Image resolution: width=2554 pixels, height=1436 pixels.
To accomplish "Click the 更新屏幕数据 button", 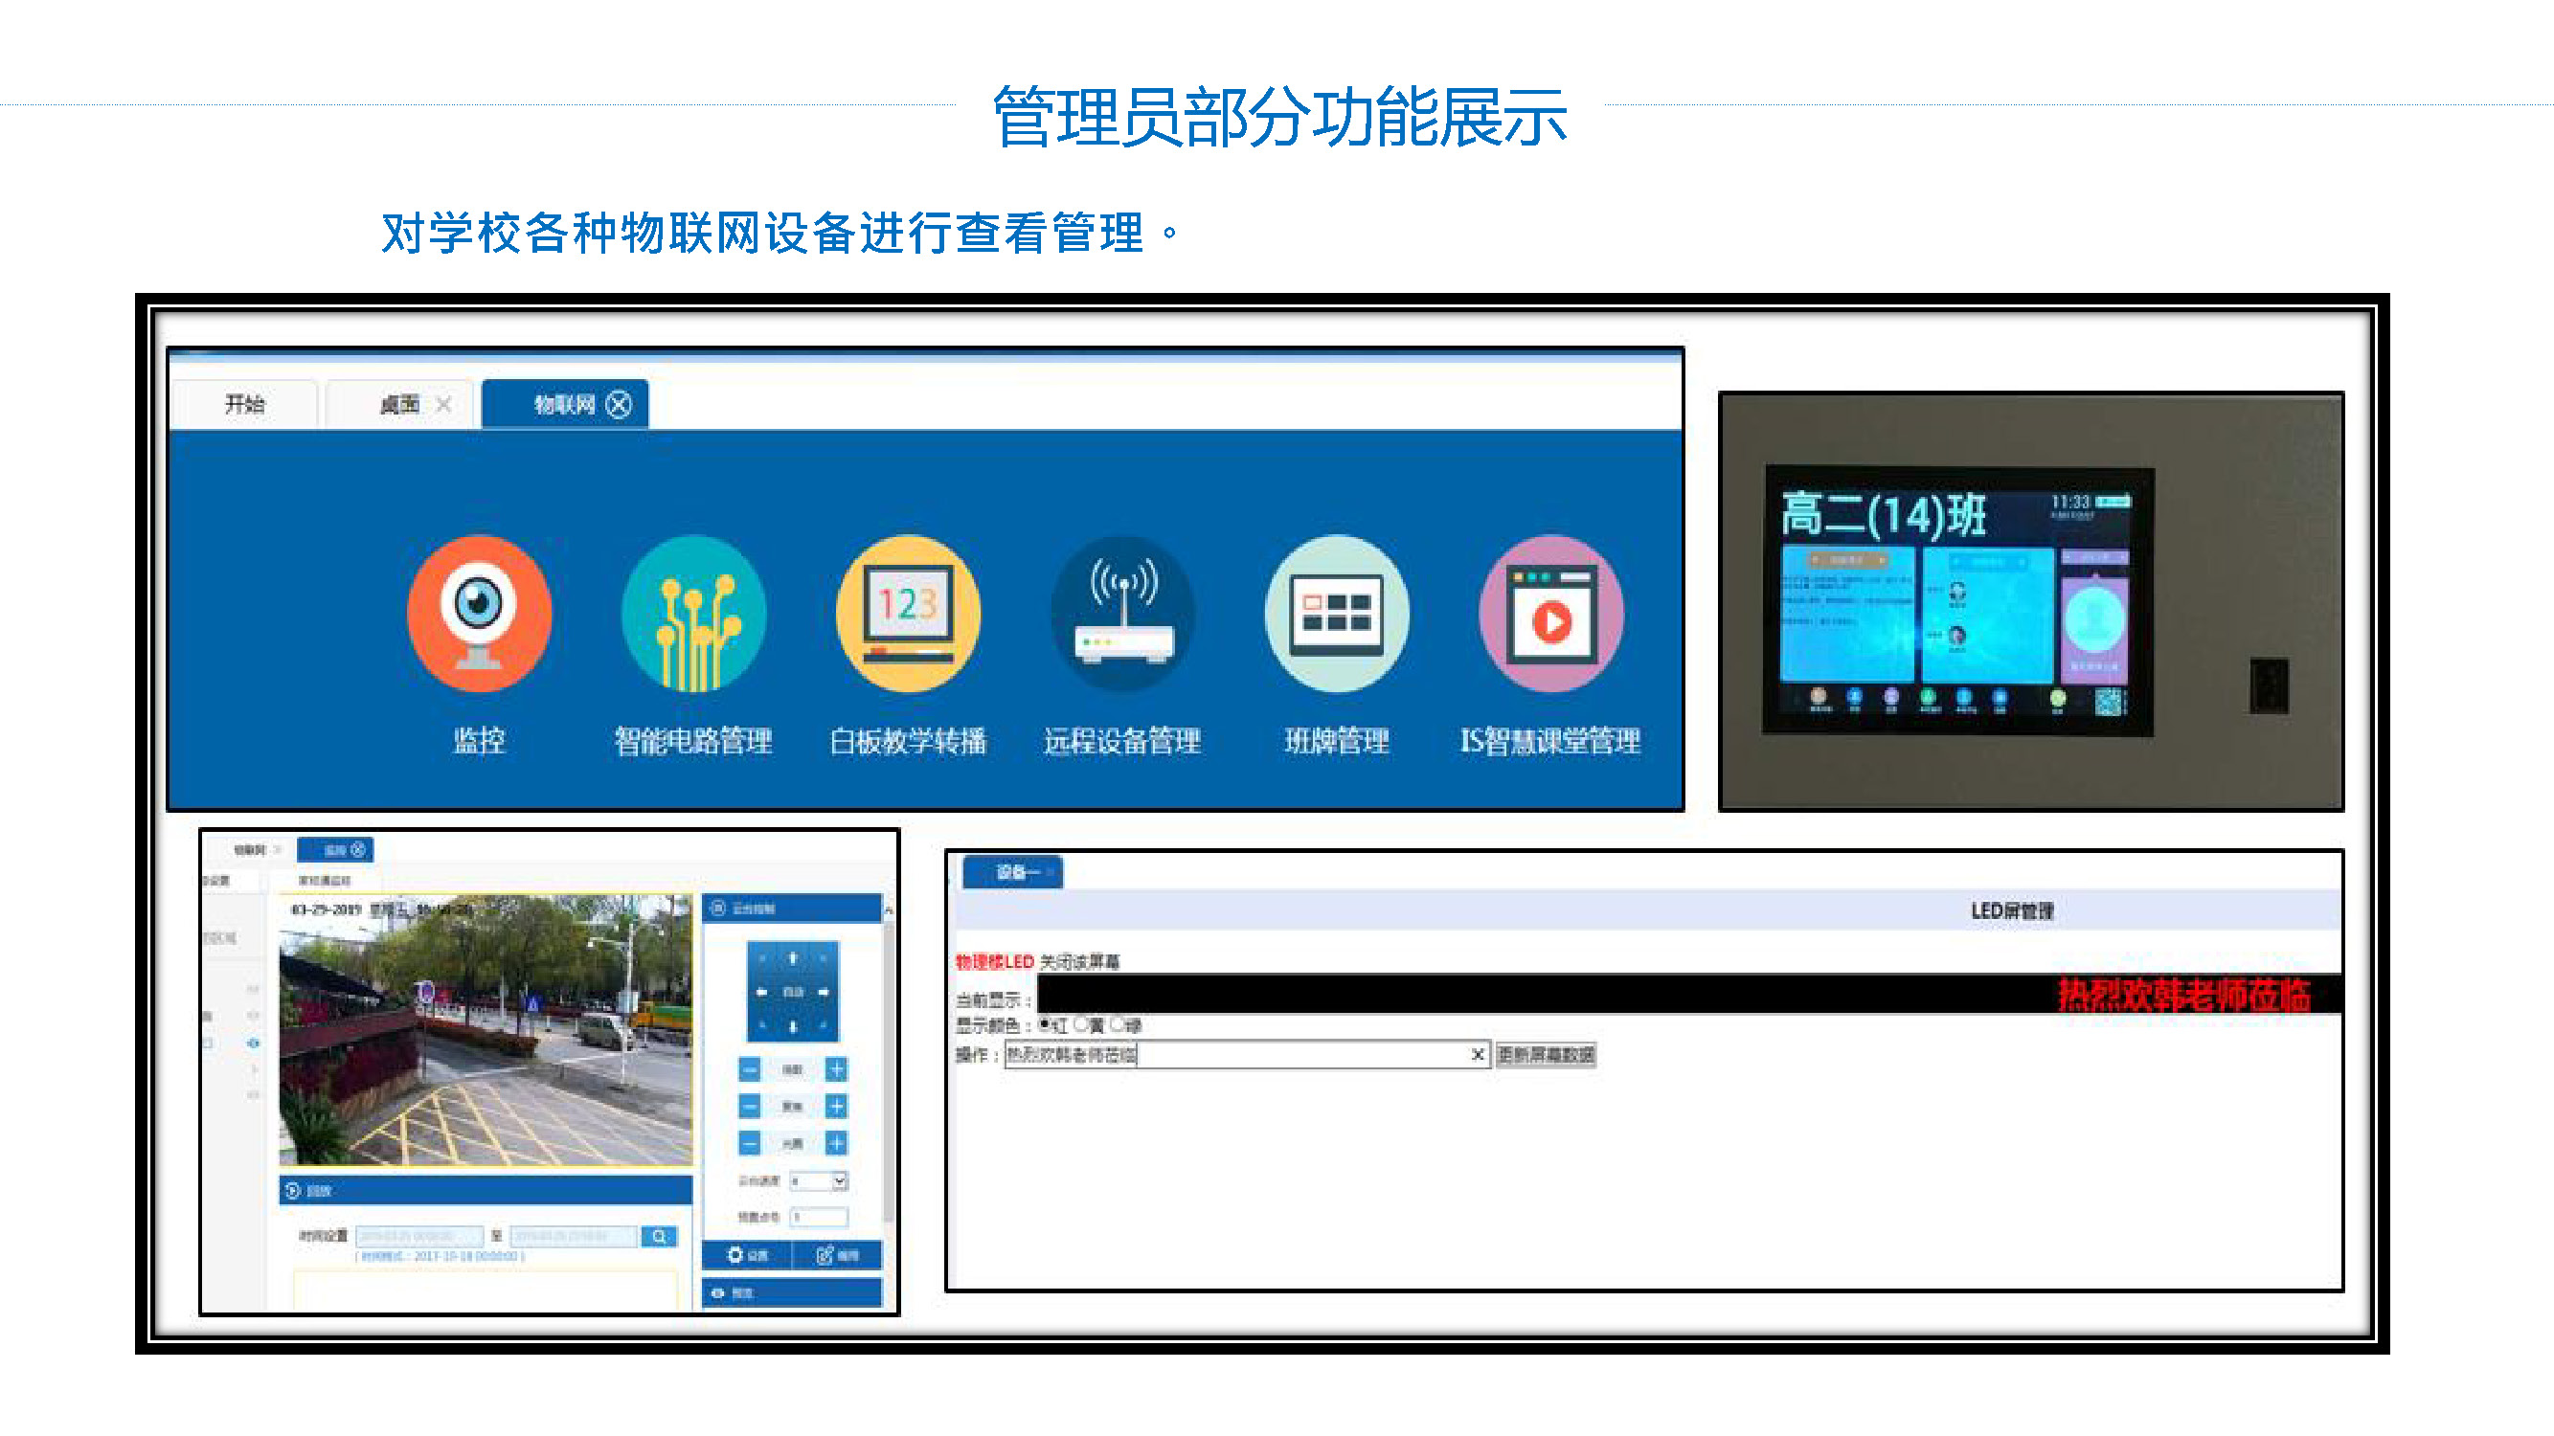I will point(1546,1054).
